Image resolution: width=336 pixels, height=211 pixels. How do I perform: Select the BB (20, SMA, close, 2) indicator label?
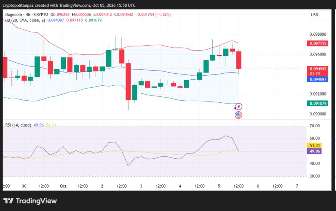[x=25, y=20]
